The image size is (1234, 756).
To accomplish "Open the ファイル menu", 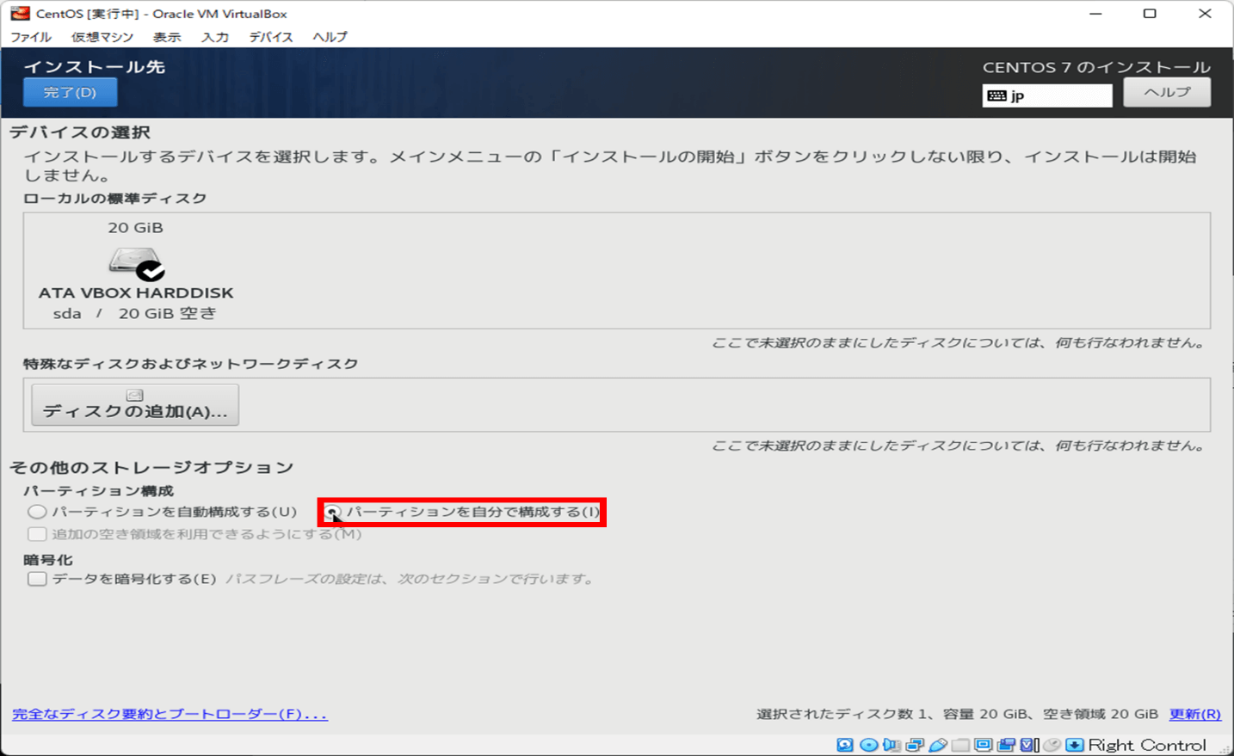I will [31, 37].
